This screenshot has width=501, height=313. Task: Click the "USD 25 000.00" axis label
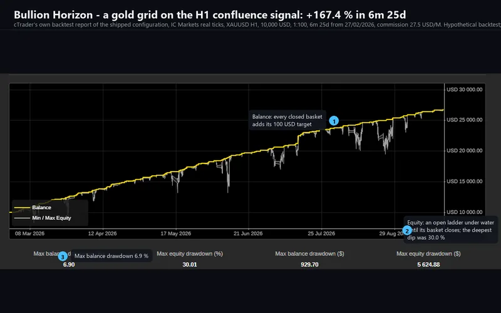pyautogui.click(x=464, y=120)
